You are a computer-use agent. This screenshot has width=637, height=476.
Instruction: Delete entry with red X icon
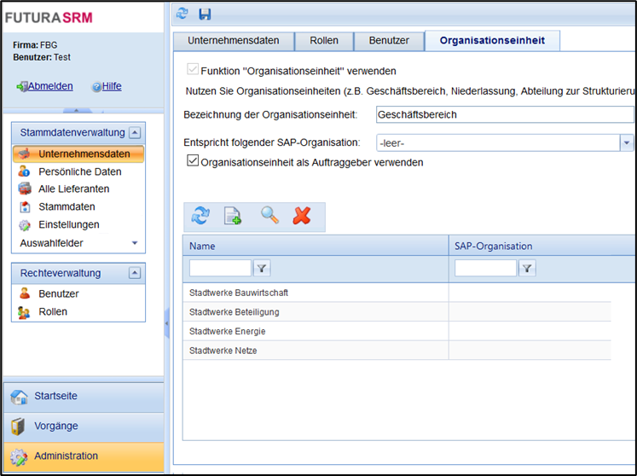302,216
